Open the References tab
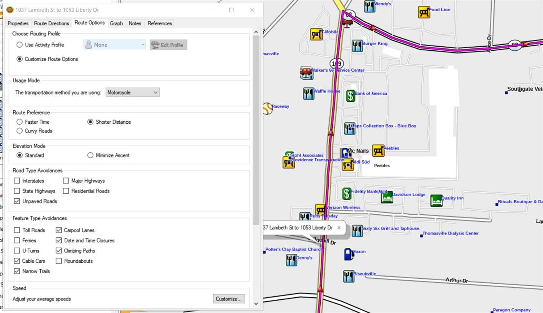543x313 pixels. (160, 23)
